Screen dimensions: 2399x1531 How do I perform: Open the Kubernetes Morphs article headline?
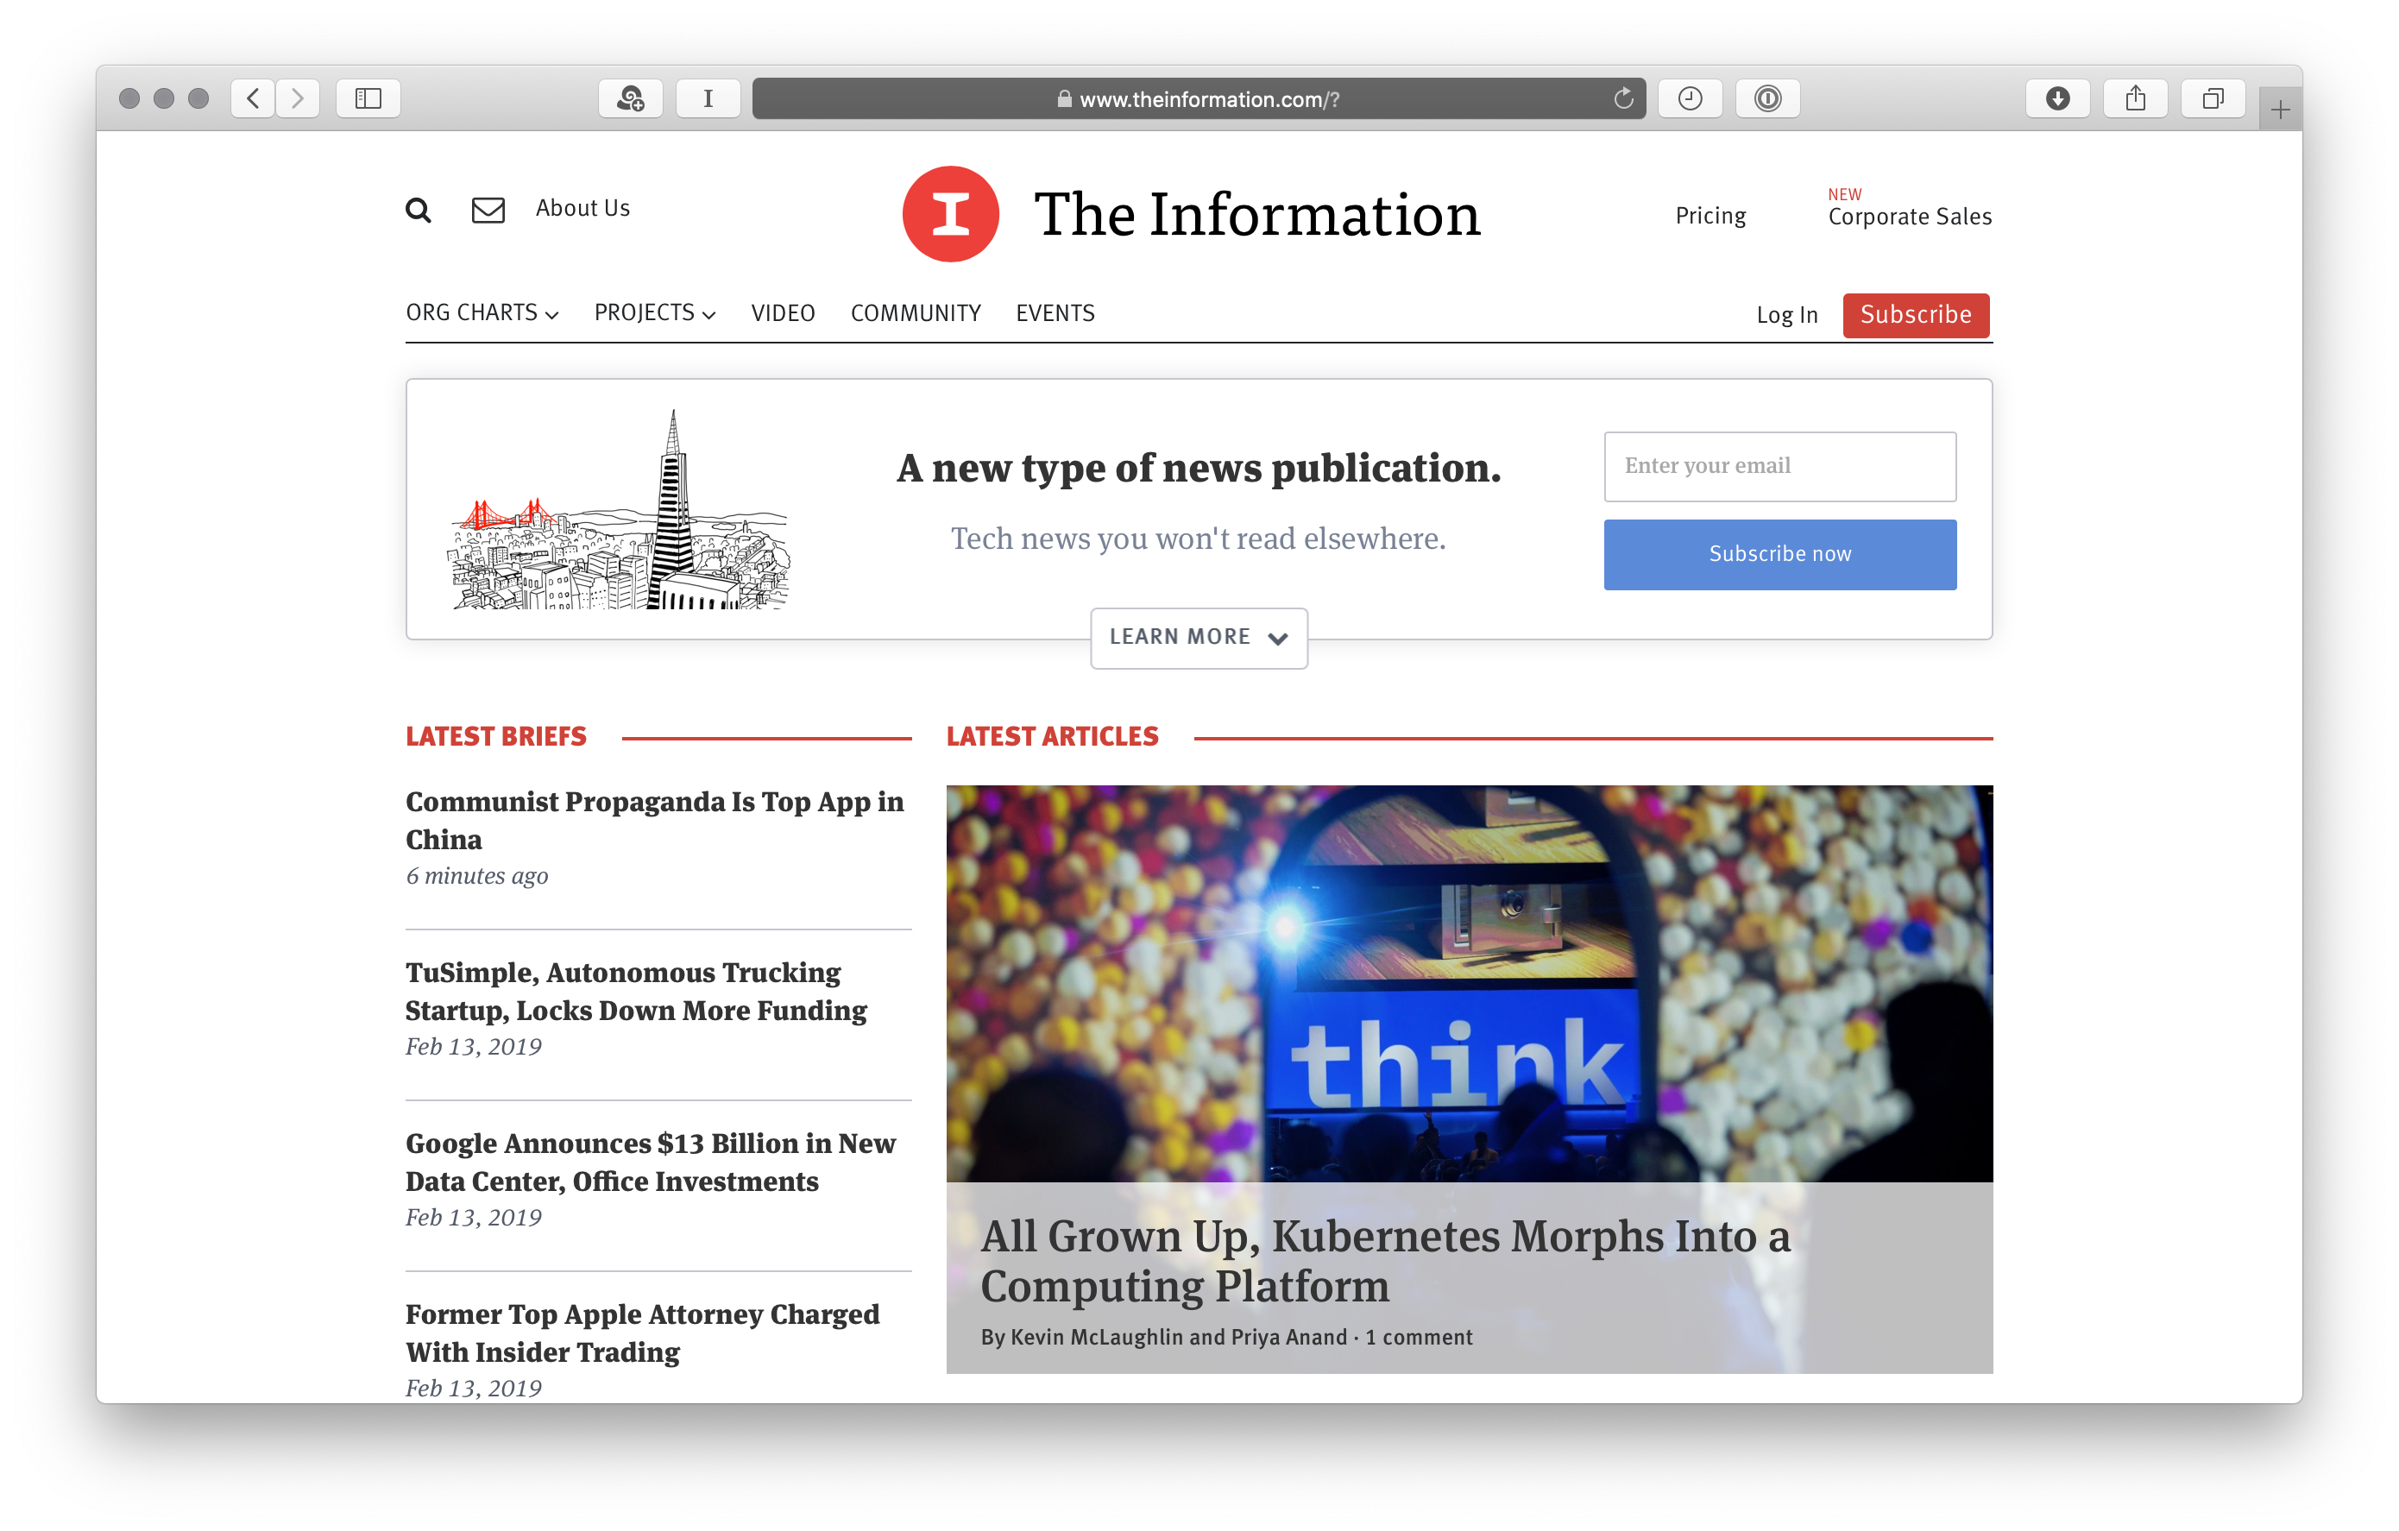click(x=1385, y=1260)
